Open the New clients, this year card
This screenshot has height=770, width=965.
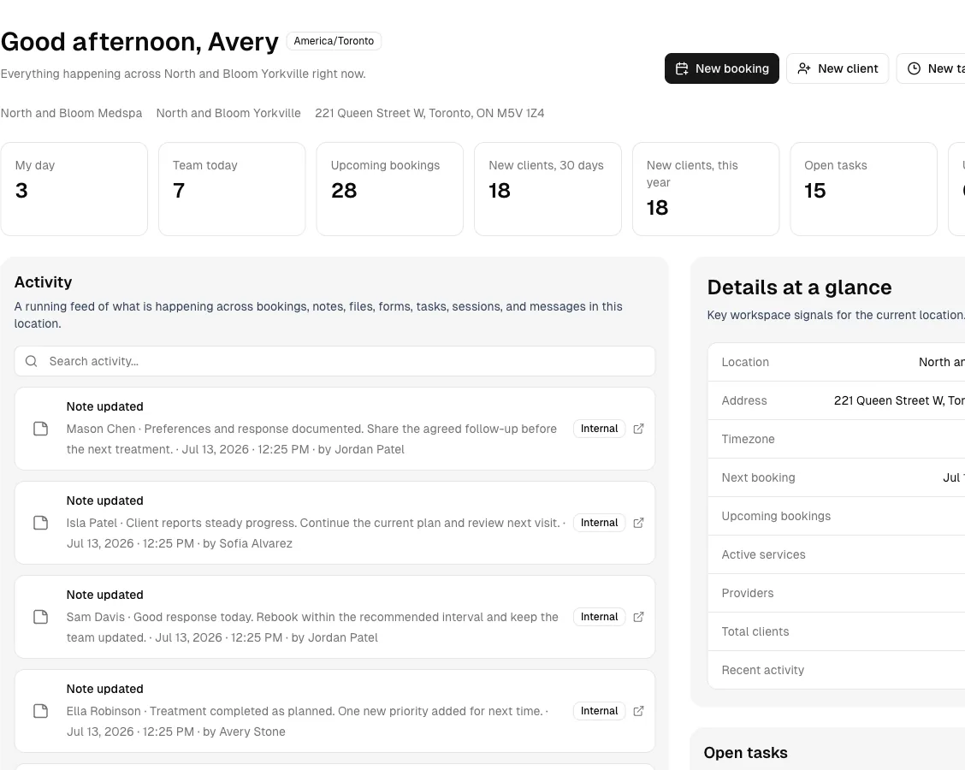click(706, 189)
